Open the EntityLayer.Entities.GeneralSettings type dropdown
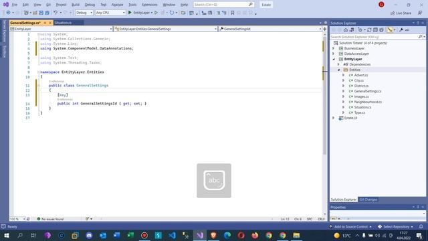Screen dimensions: 428x241 coord(166,29)
